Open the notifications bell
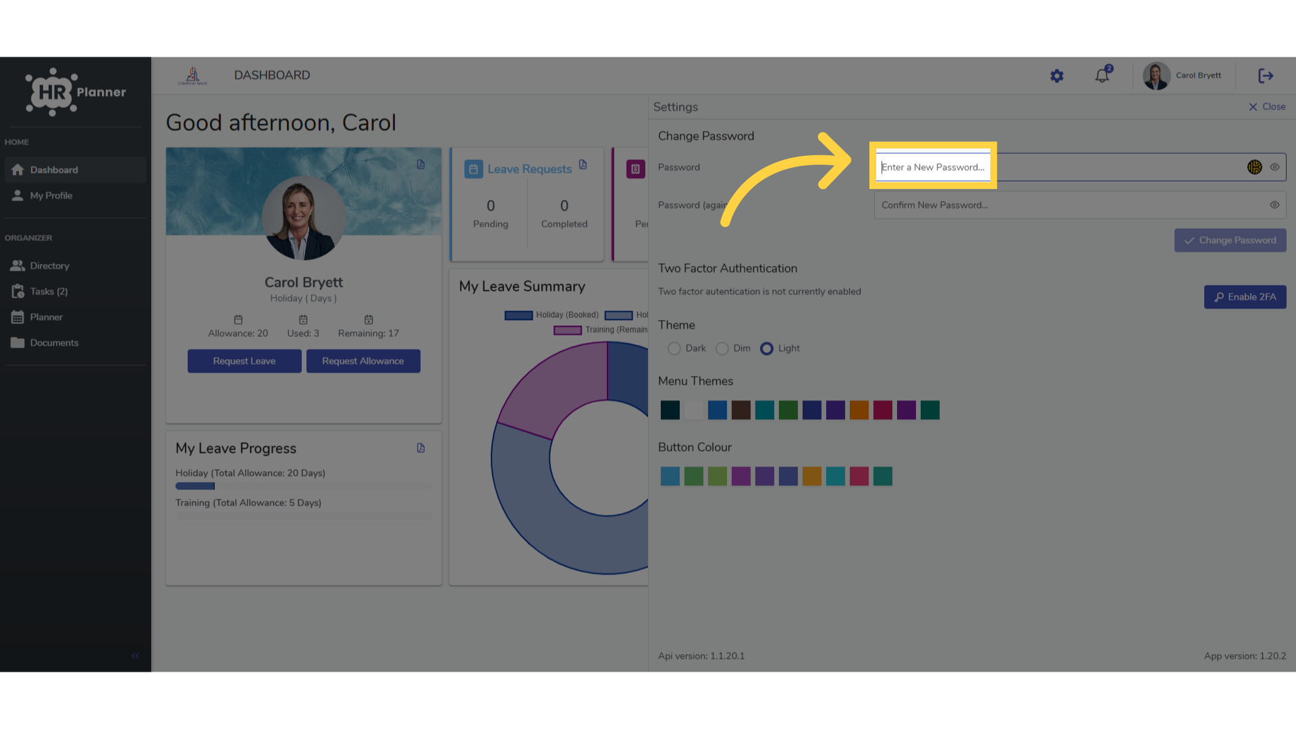Viewport: 1296px width, 729px height. [1102, 76]
